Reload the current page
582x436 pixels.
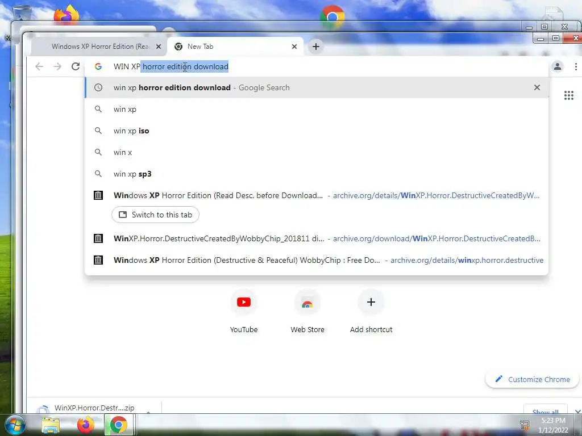pyautogui.click(x=76, y=66)
